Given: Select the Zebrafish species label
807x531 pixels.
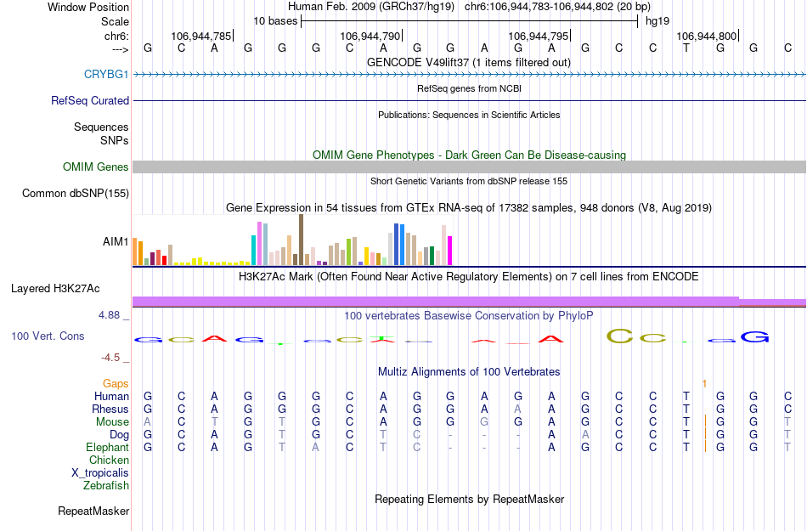Looking at the screenshot, I should coord(106,485).
